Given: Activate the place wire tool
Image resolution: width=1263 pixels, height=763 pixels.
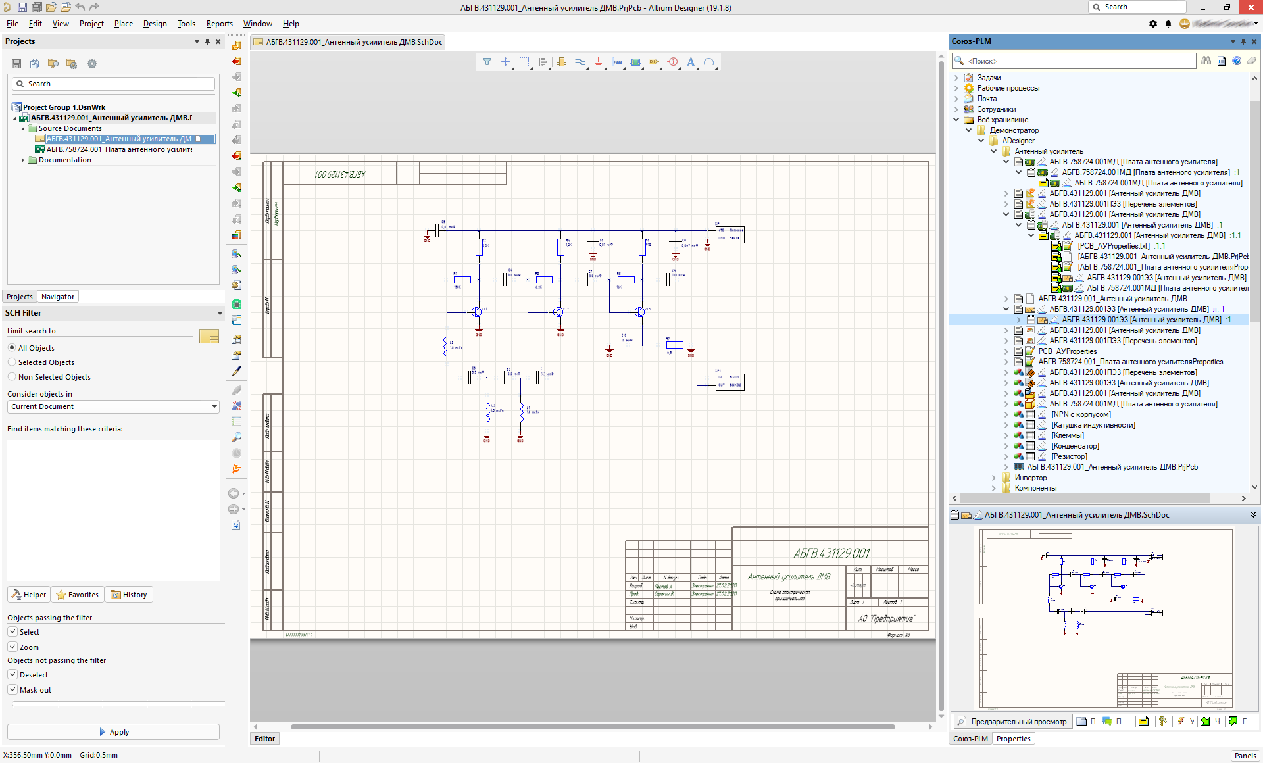Looking at the screenshot, I should pyautogui.click(x=580, y=62).
